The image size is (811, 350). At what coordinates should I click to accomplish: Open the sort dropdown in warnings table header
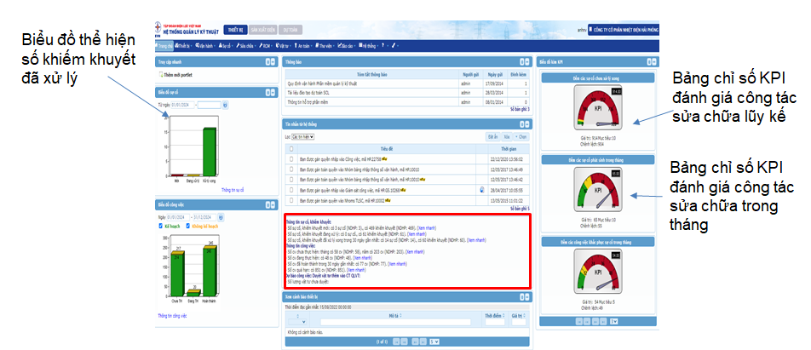[x=297, y=322]
